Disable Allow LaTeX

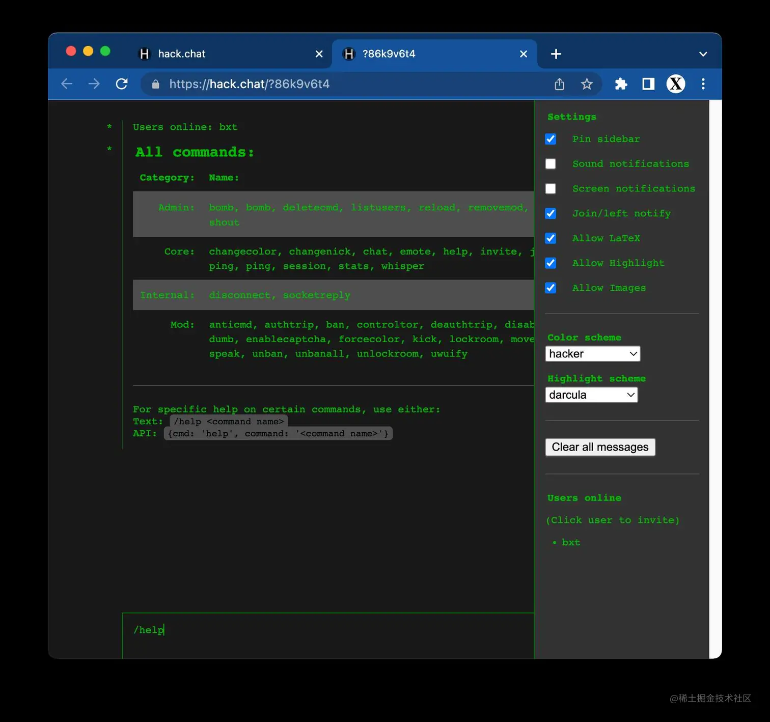[x=551, y=238]
